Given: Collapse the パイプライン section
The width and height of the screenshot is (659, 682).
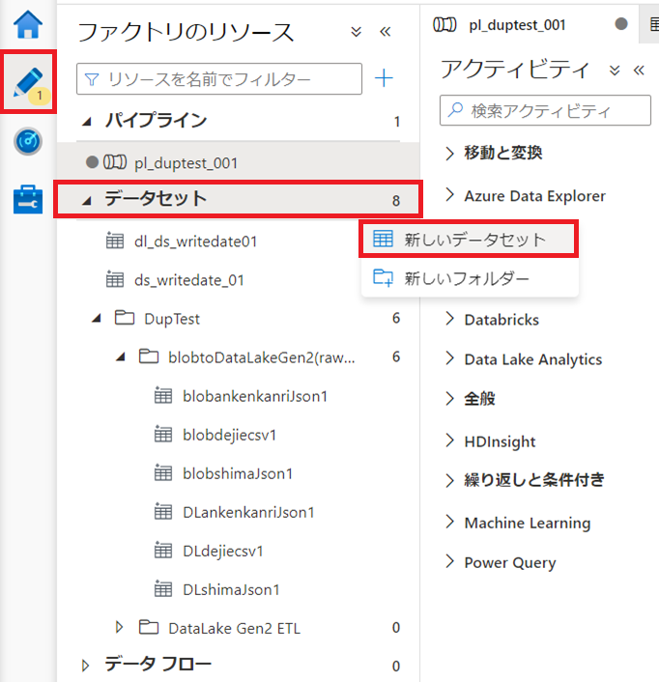Looking at the screenshot, I should coord(87,122).
